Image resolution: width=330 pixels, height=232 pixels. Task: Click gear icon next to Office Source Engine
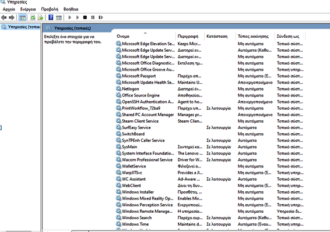[x=118, y=95]
